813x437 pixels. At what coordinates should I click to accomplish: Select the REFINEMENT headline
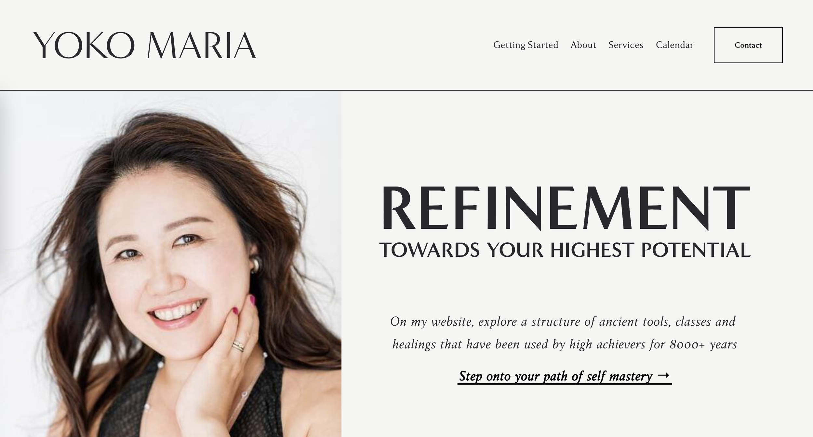point(565,208)
